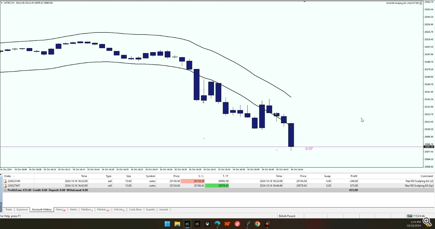The height and width of the screenshot is (229, 435).
Task: Click the order icon beside 226527647
Action: coord(5,186)
